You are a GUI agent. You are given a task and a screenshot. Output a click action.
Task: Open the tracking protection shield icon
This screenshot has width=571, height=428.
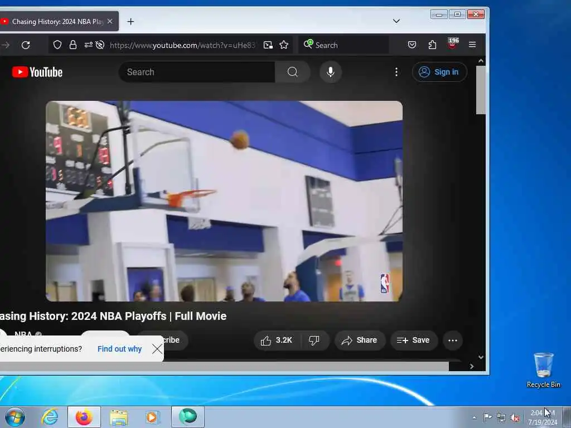(57, 45)
